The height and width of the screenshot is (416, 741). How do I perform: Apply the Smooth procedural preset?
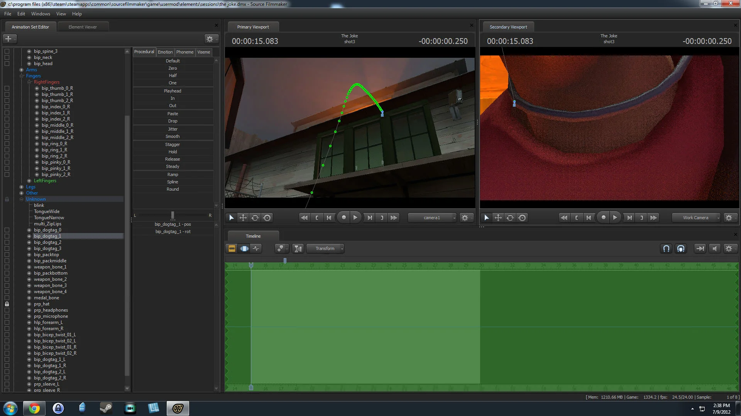[x=173, y=136]
